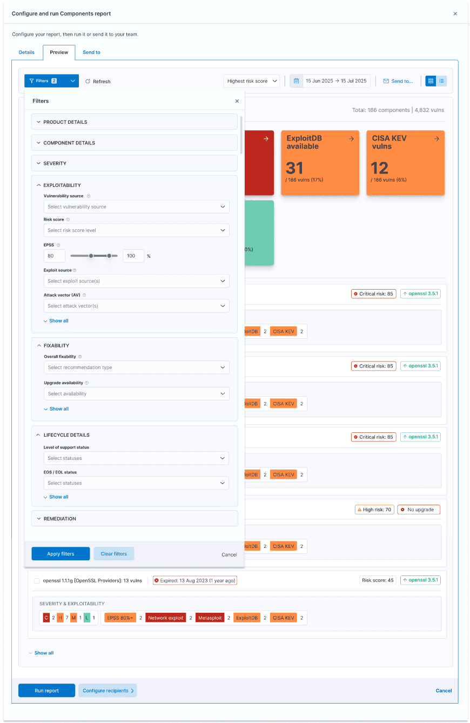Screen dimensions: 470x723
Task: Click the Metasploit tag in openssl 1.1.1g row
Action: click(x=210, y=618)
